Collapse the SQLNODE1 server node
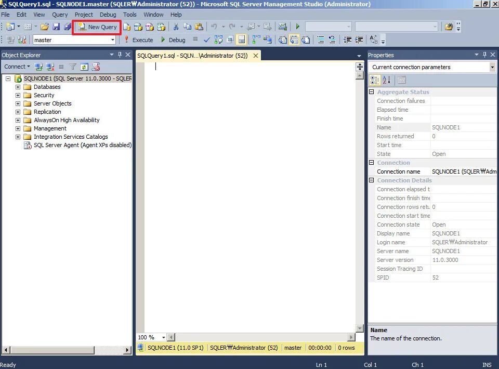The image size is (499, 369). [x=8, y=78]
